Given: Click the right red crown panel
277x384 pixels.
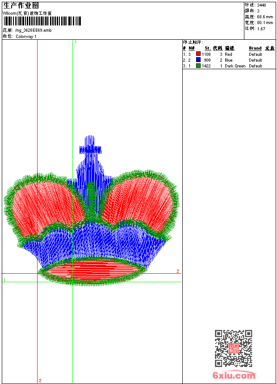Looking at the screenshot, I should [138, 201].
